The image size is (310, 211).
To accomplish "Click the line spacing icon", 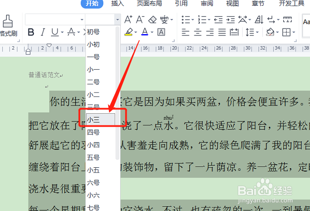I will 250,32.
